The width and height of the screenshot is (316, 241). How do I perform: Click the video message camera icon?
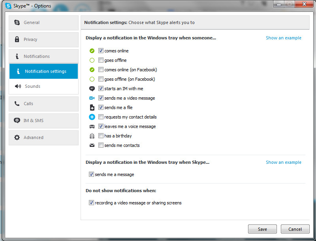pyautogui.click(x=92, y=98)
